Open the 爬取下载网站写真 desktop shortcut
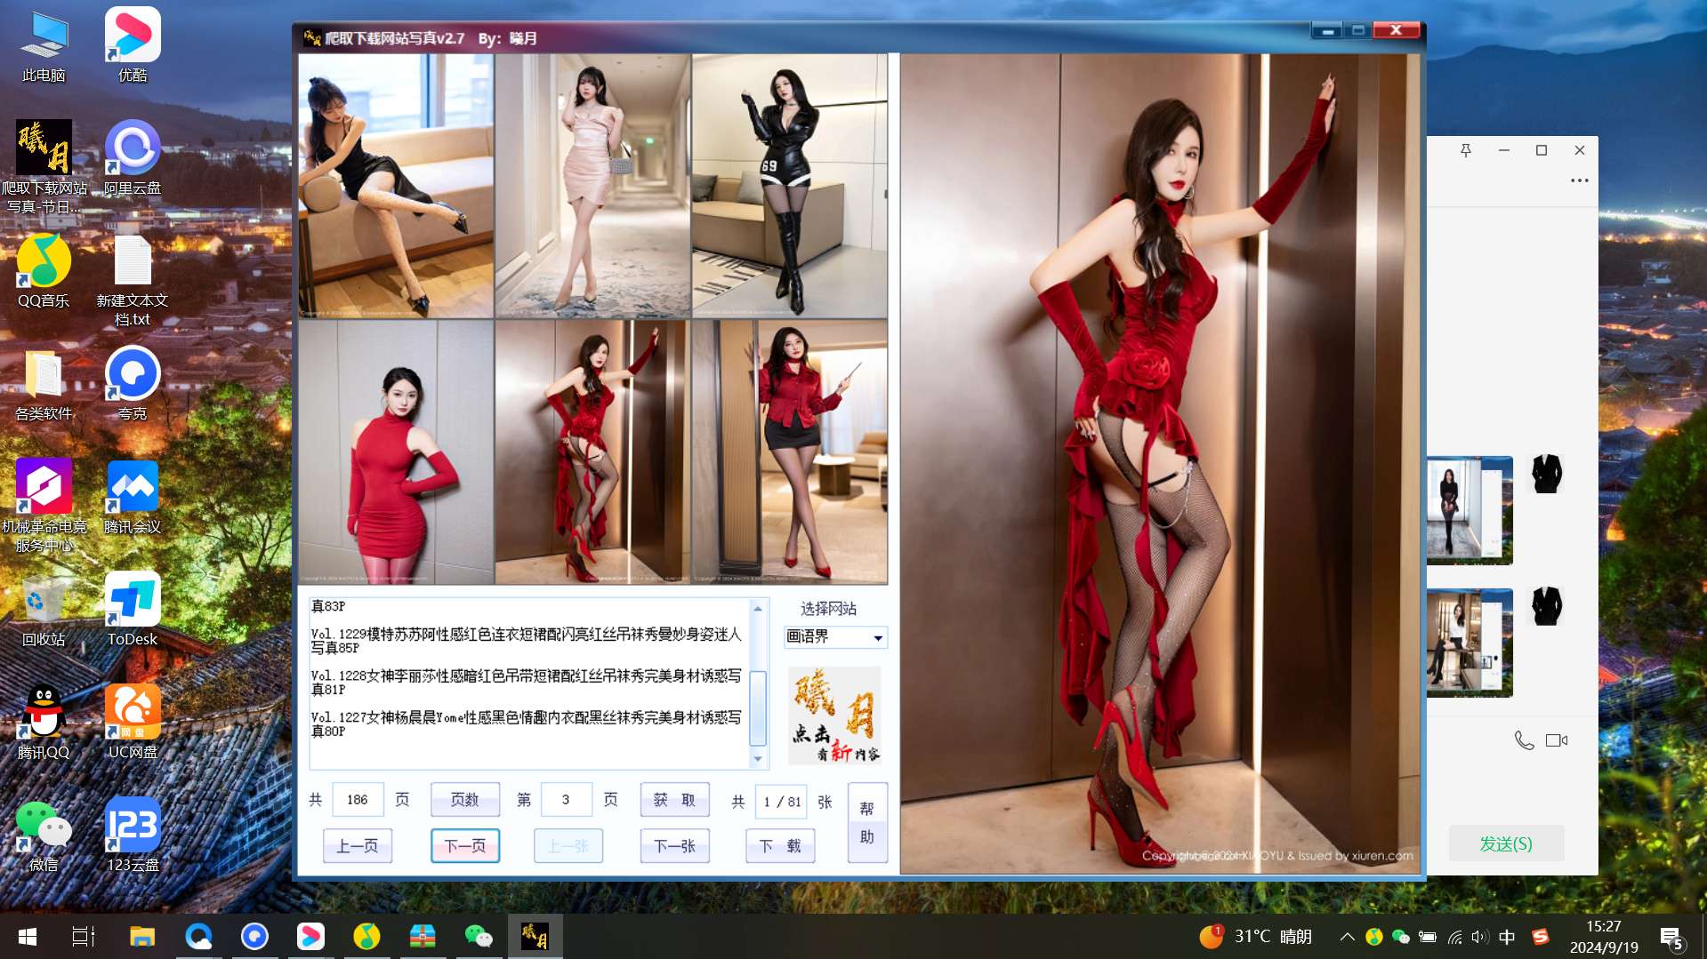Image resolution: width=1707 pixels, height=959 pixels. [x=44, y=167]
